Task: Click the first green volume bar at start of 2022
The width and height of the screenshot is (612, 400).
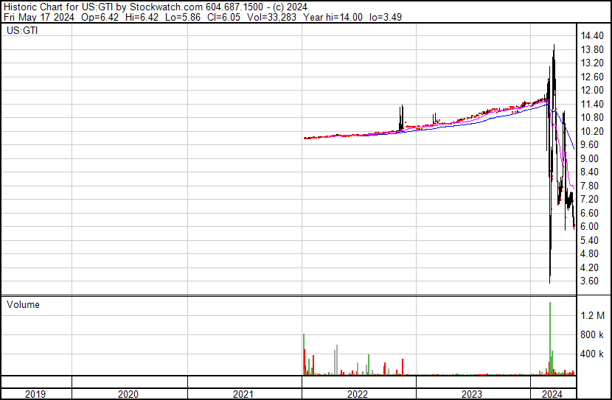Action: (x=304, y=354)
